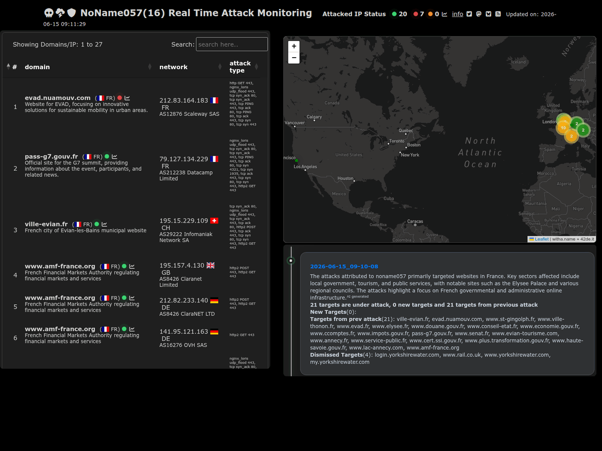Open the Mastodon icon in the header

(479, 14)
